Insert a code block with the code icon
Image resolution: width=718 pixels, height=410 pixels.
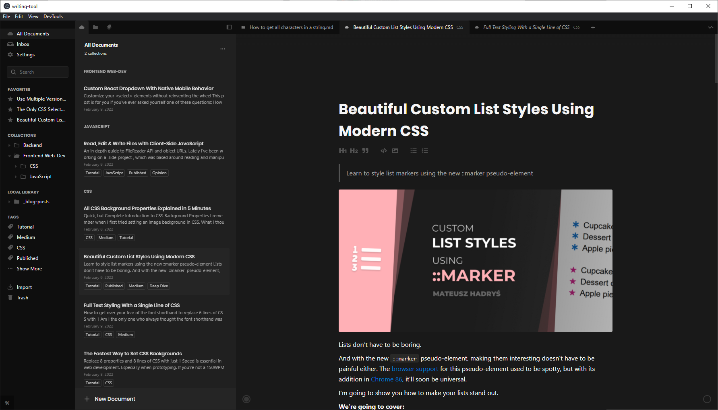[384, 151]
